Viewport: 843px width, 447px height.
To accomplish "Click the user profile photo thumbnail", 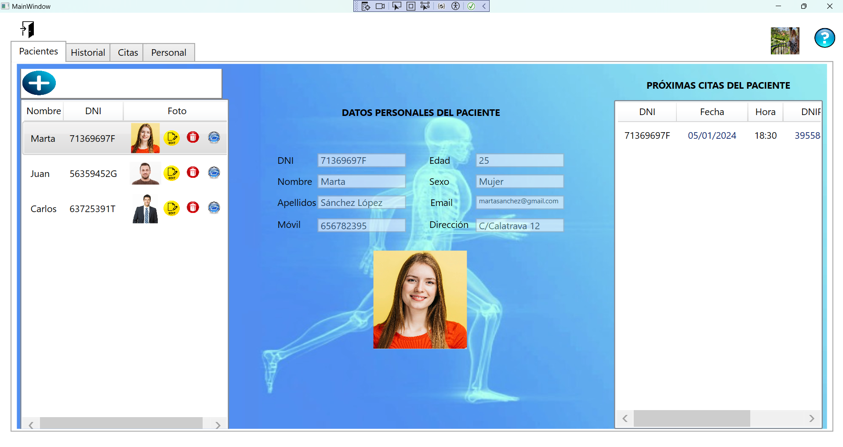I will pos(785,41).
